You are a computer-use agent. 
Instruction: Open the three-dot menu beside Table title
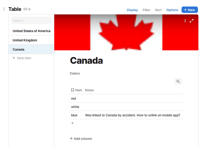(x=4, y=9)
